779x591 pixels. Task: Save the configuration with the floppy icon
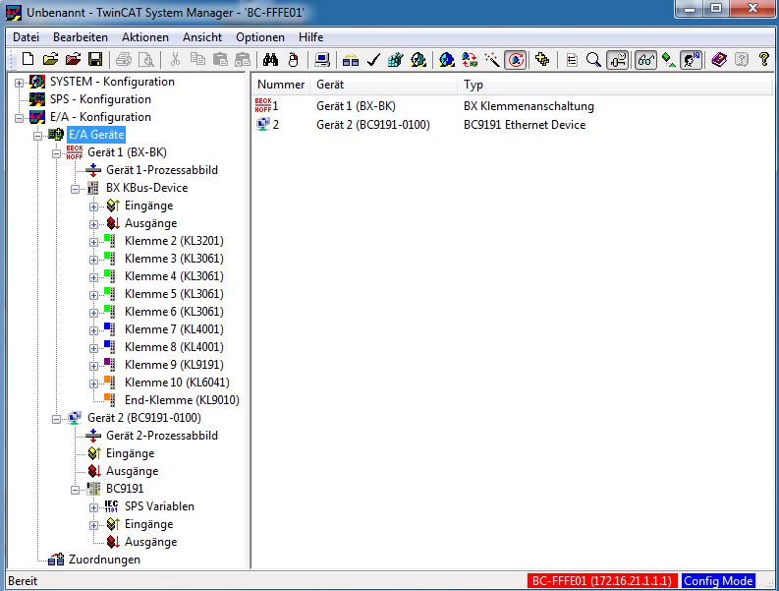point(95,60)
